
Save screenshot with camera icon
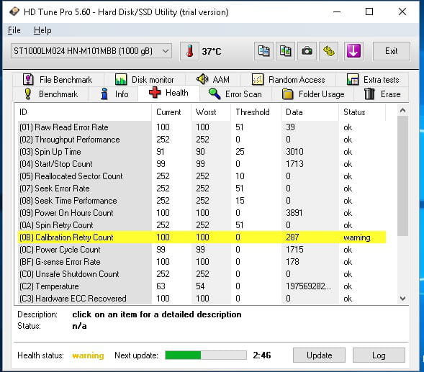point(307,51)
